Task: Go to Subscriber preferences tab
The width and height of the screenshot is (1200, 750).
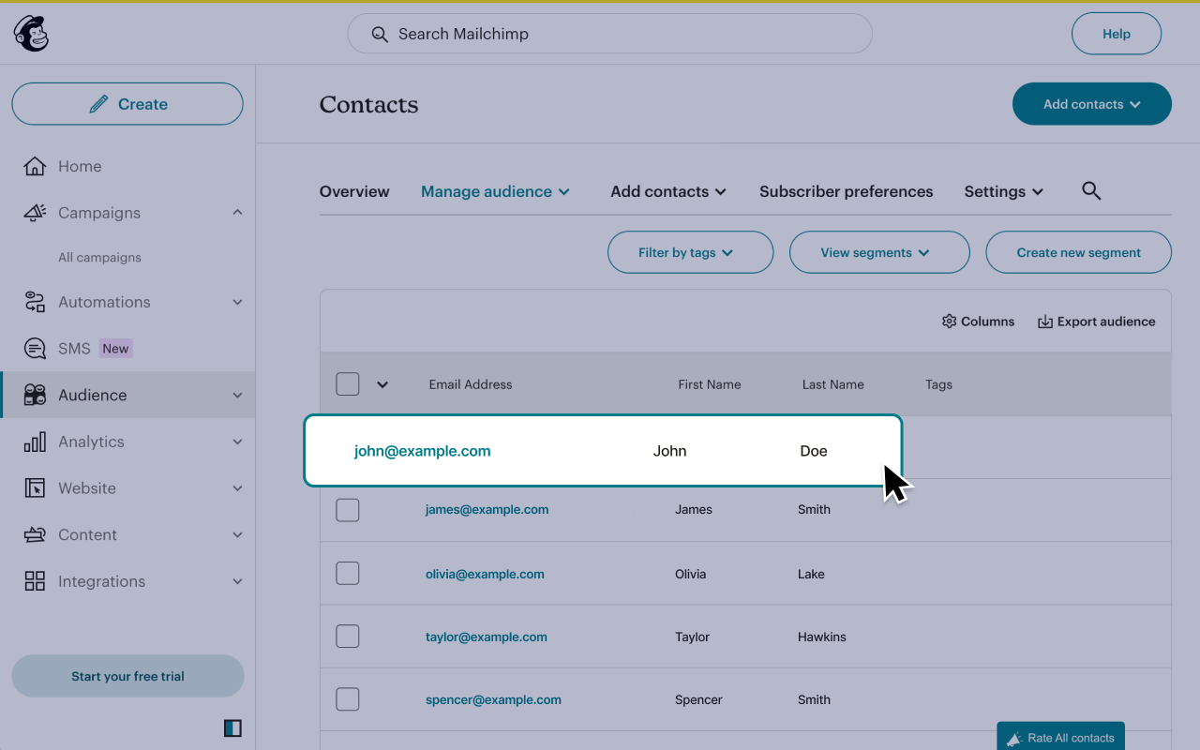Action: 846,191
